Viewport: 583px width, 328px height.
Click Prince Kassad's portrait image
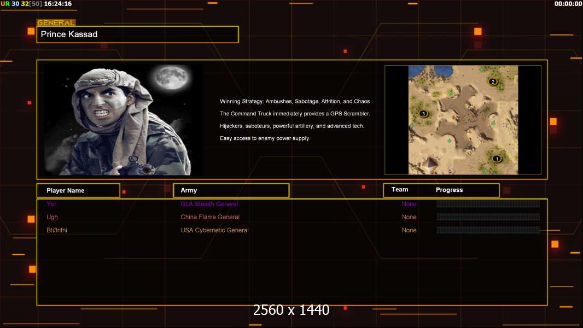[x=123, y=120]
